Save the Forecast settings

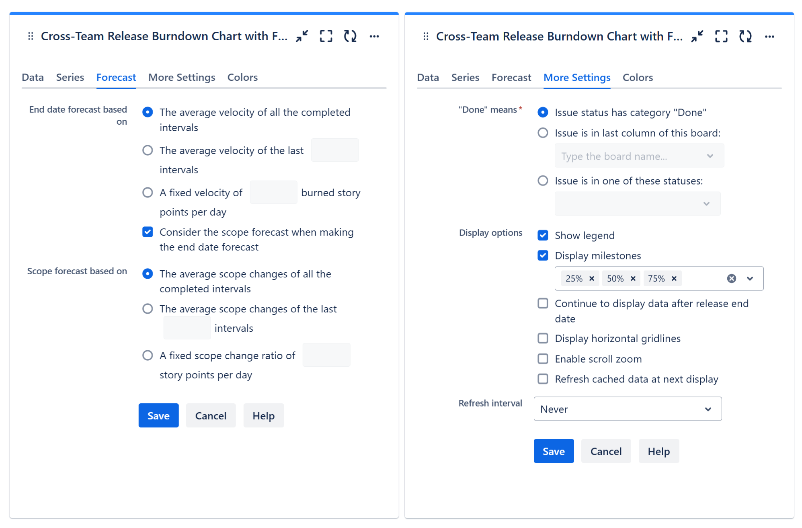point(158,415)
